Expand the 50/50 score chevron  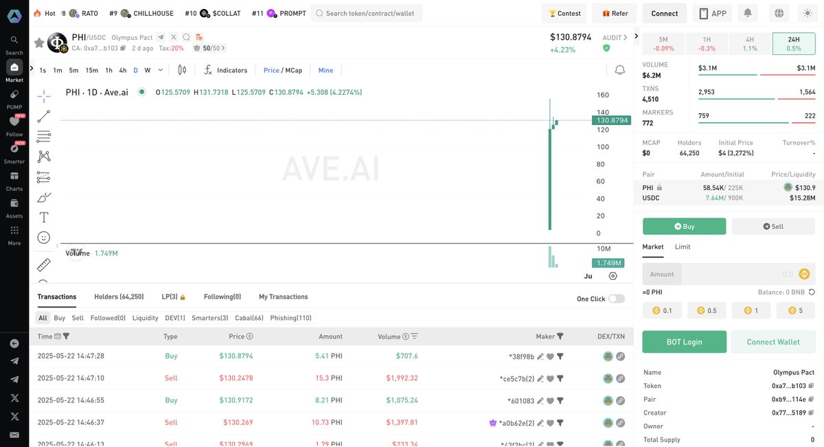(x=222, y=48)
